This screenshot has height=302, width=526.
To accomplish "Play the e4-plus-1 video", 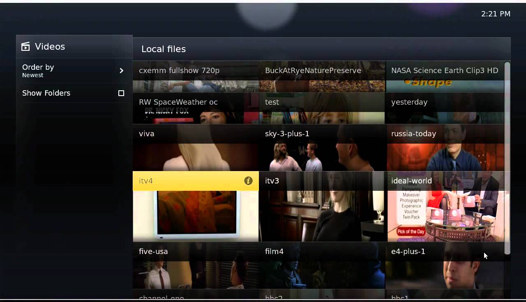I will click(445, 265).
